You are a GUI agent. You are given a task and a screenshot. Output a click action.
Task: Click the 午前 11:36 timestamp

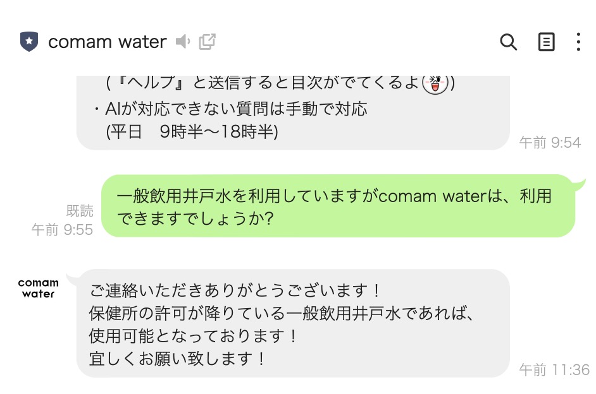point(554,370)
